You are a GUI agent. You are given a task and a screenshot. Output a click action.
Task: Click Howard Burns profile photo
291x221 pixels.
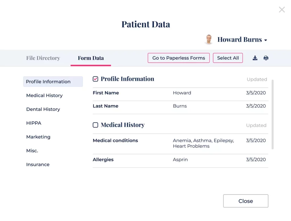click(x=209, y=40)
